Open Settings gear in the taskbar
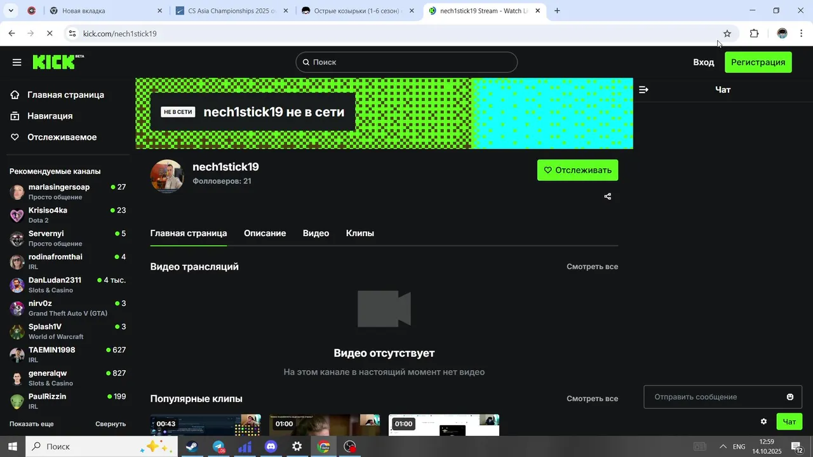The width and height of the screenshot is (813, 457). coord(297,447)
